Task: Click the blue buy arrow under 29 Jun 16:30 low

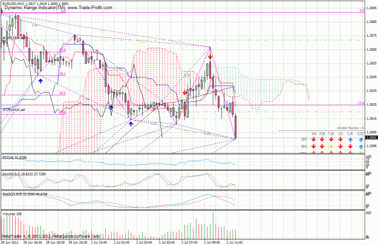Action: [x=41, y=81]
